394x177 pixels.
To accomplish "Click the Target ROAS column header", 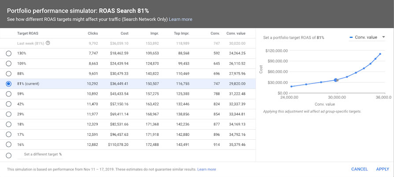I will coord(28,33).
